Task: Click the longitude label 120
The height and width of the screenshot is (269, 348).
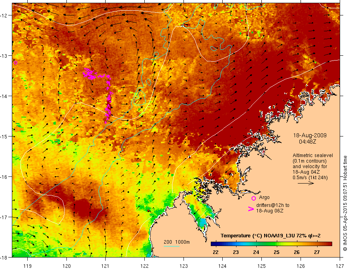Action: point(66,266)
